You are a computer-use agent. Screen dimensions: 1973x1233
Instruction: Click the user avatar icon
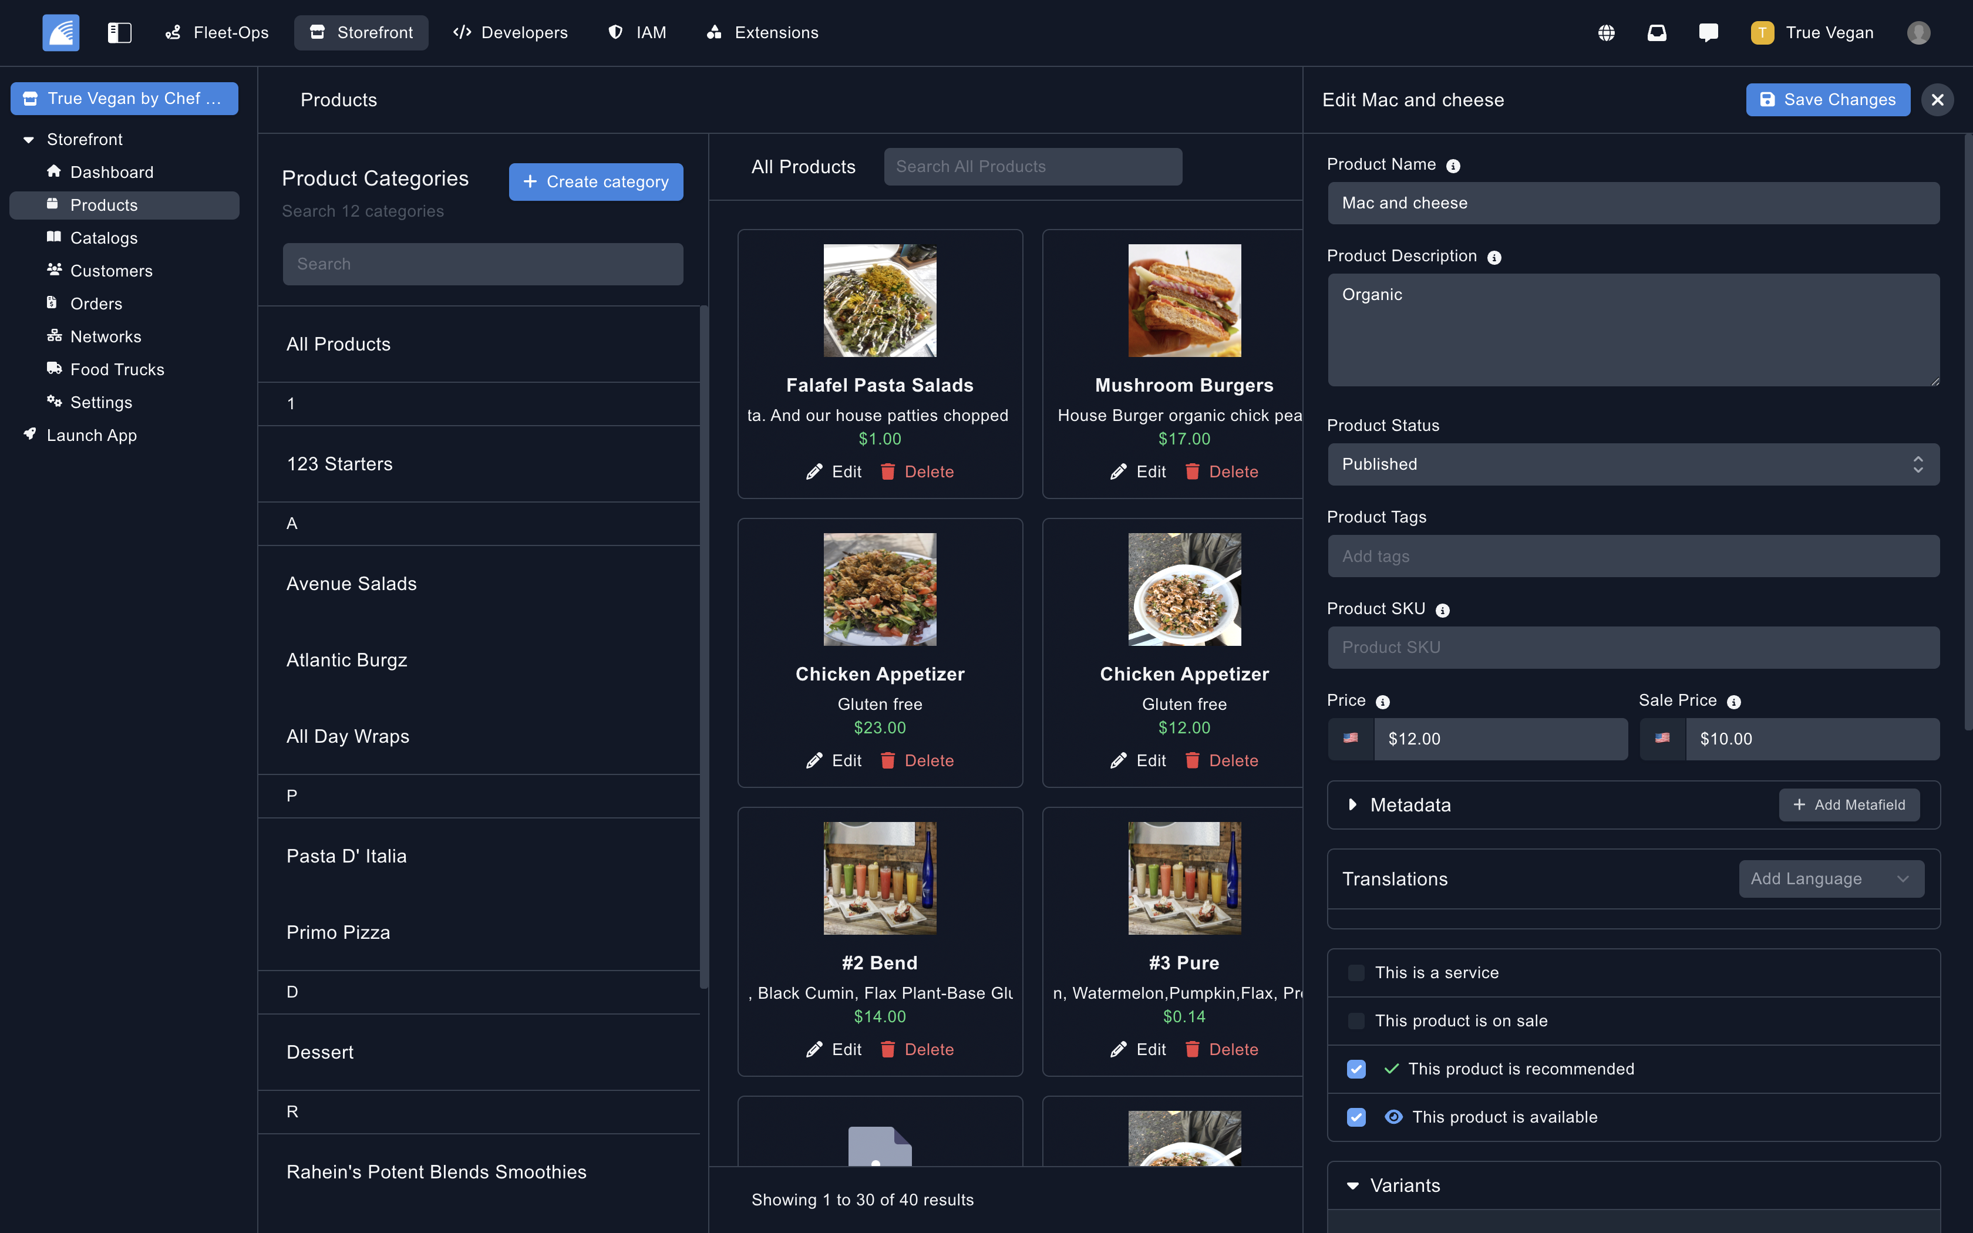1918,33
